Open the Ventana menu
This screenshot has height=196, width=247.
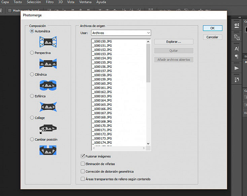point(85,2)
